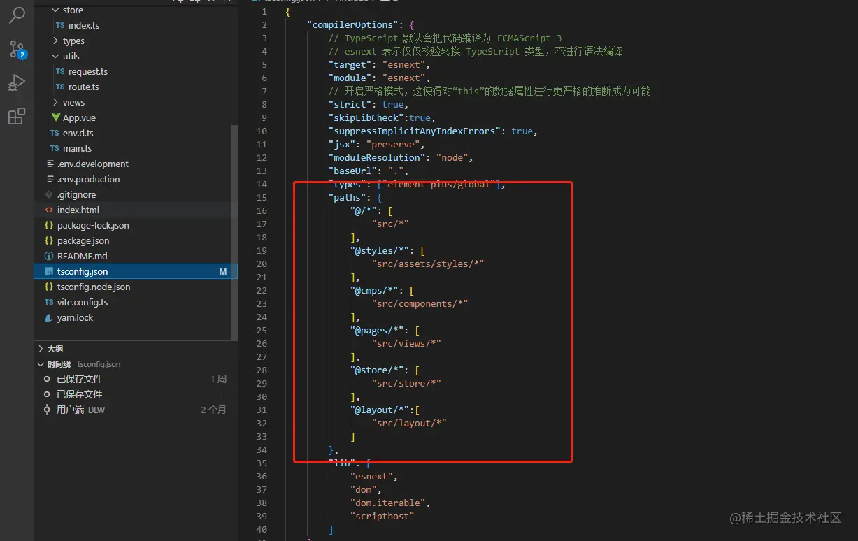Collapse the store folder chevron
Image resolution: width=858 pixels, height=541 pixels.
tap(56, 10)
